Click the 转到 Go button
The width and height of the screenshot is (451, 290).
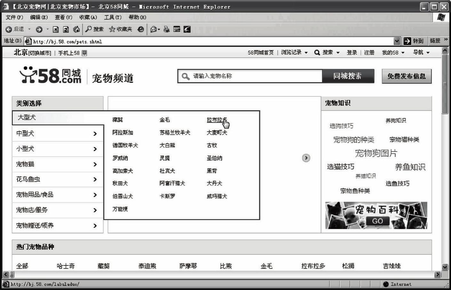point(414,41)
